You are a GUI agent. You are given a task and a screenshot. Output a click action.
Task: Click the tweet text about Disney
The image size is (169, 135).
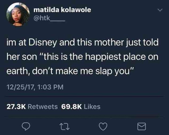82,57
